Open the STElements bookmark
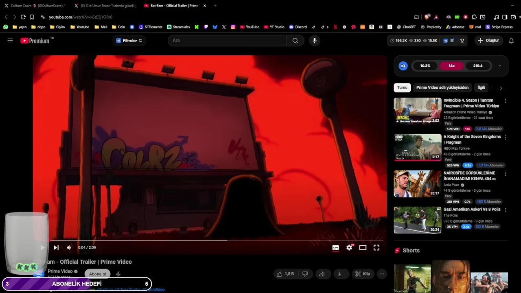 (x=151, y=27)
